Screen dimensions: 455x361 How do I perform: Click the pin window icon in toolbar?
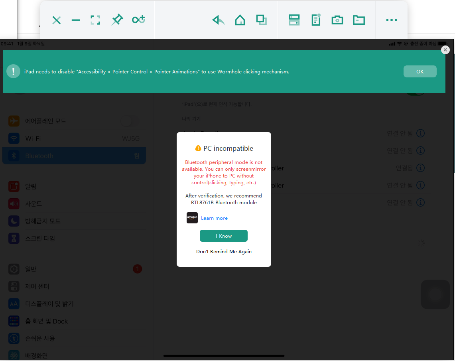(117, 20)
